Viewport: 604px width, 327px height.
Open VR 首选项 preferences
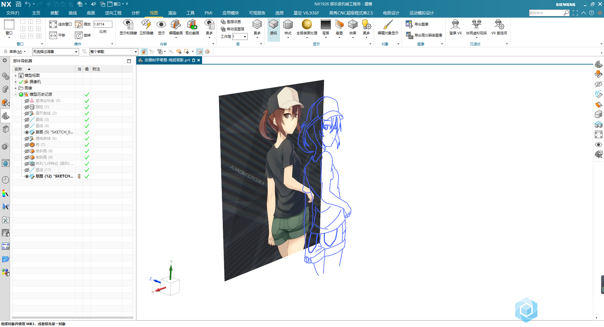pyautogui.click(x=499, y=27)
